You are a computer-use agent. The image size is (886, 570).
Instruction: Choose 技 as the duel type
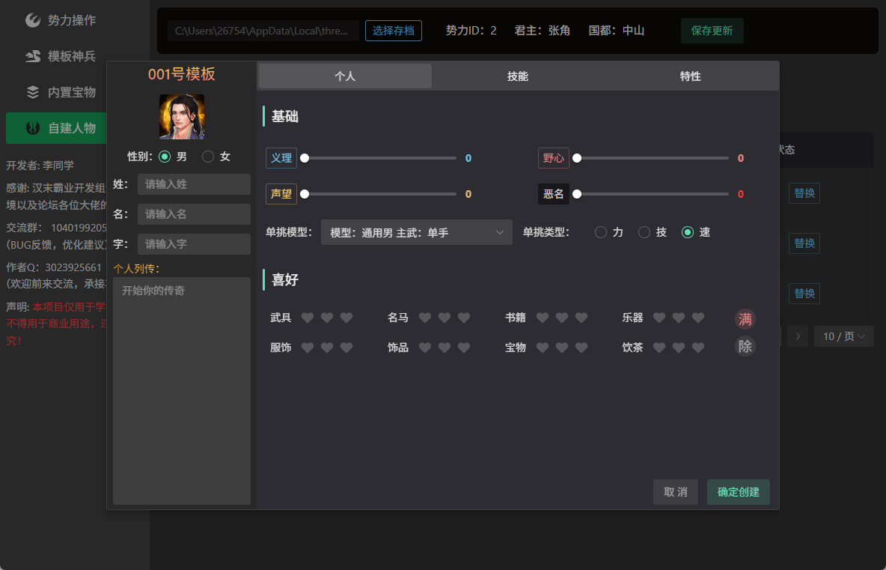pos(644,232)
